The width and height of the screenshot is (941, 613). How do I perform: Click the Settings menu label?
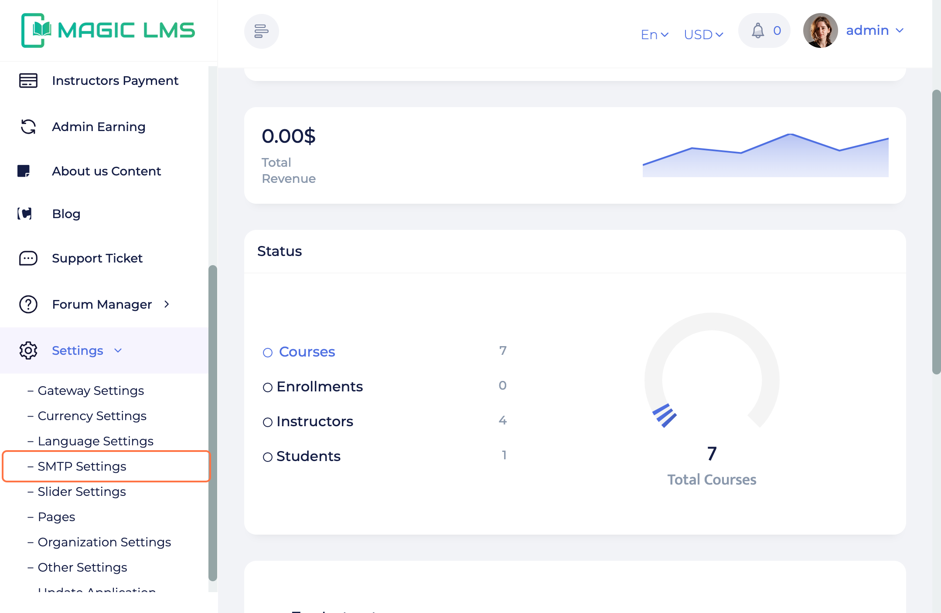(x=78, y=350)
